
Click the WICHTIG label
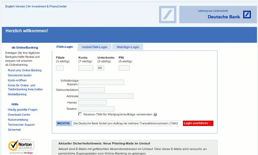point(63,123)
